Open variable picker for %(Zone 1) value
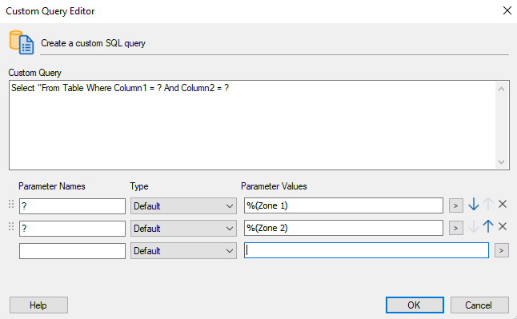517x319 pixels. (456, 205)
